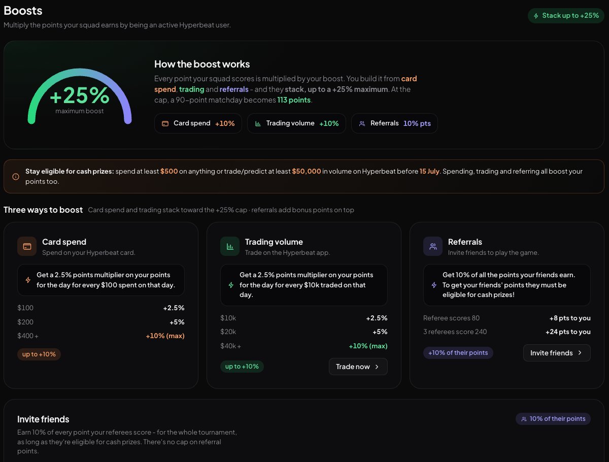Image resolution: width=609 pixels, height=462 pixels.
Task: Click the card icon in Card spend +10% chip
Action: click(x=165, y=123)
